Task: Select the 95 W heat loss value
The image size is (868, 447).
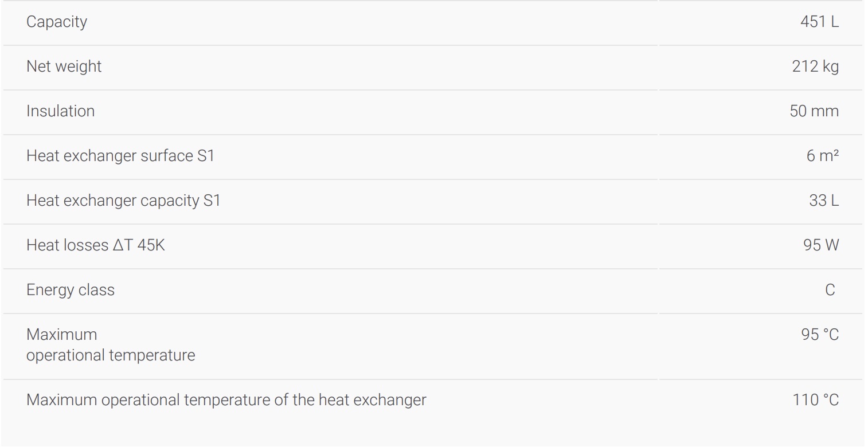Action: (x=820, y=245)
